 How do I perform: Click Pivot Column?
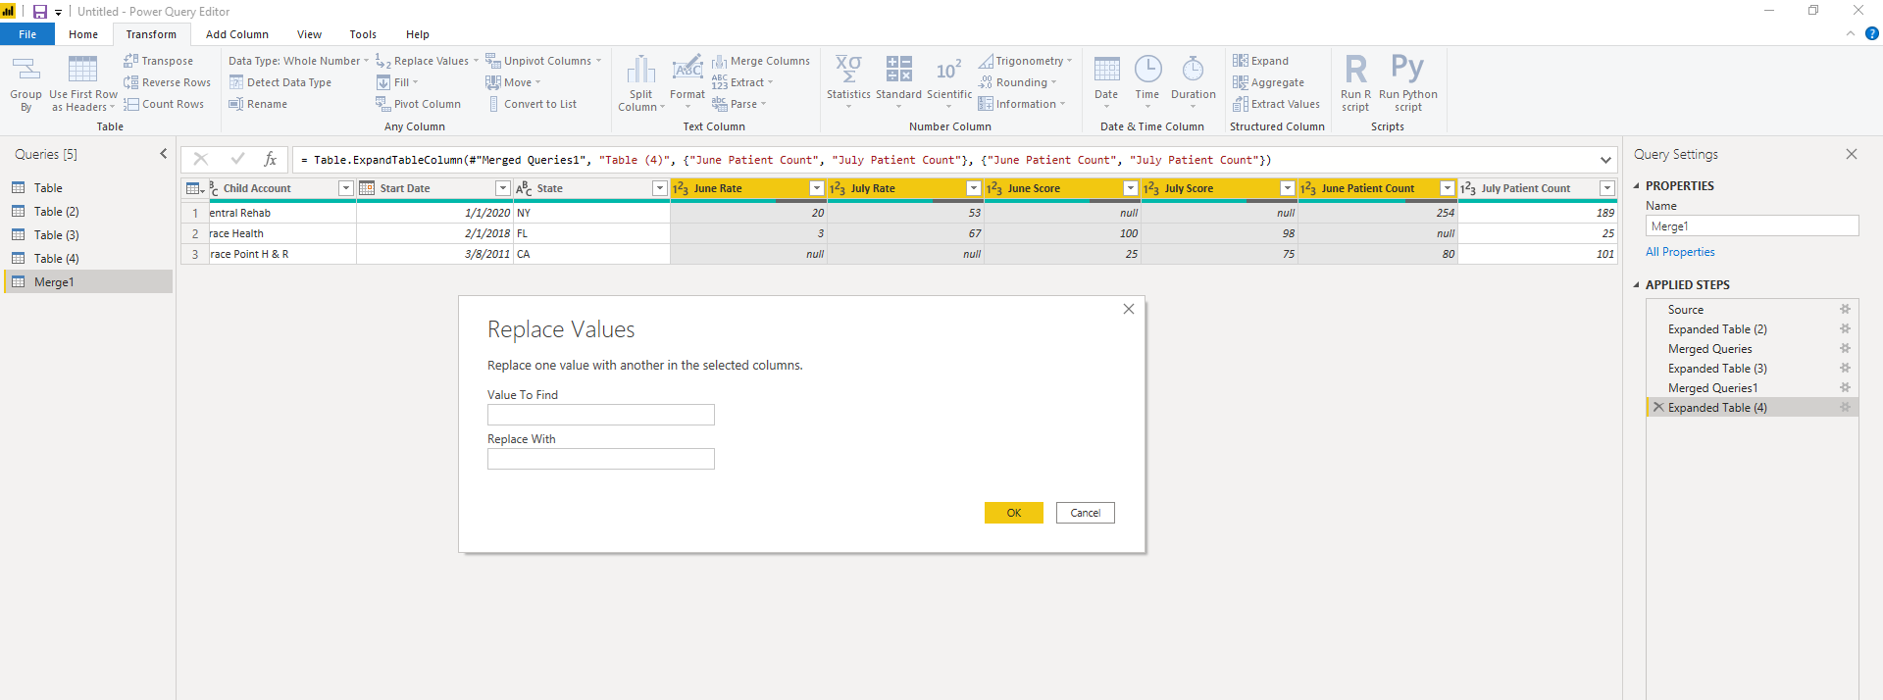point(418,104)
